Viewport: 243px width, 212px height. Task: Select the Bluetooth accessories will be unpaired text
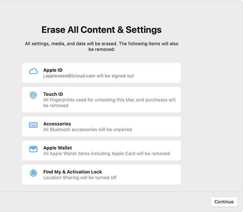88,129
